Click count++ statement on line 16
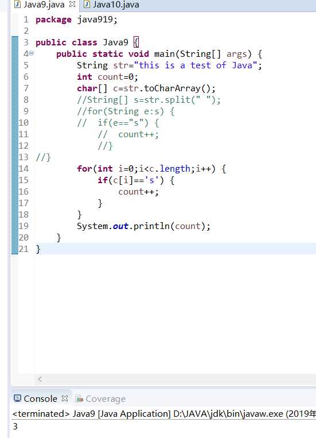 138,192
